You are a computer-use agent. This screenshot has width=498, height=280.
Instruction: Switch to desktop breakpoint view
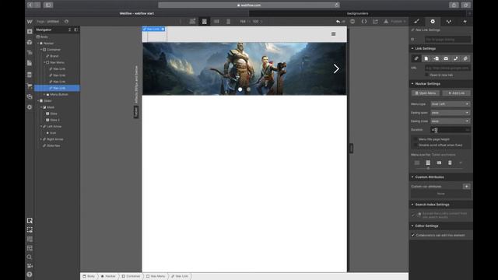[192, 21]
